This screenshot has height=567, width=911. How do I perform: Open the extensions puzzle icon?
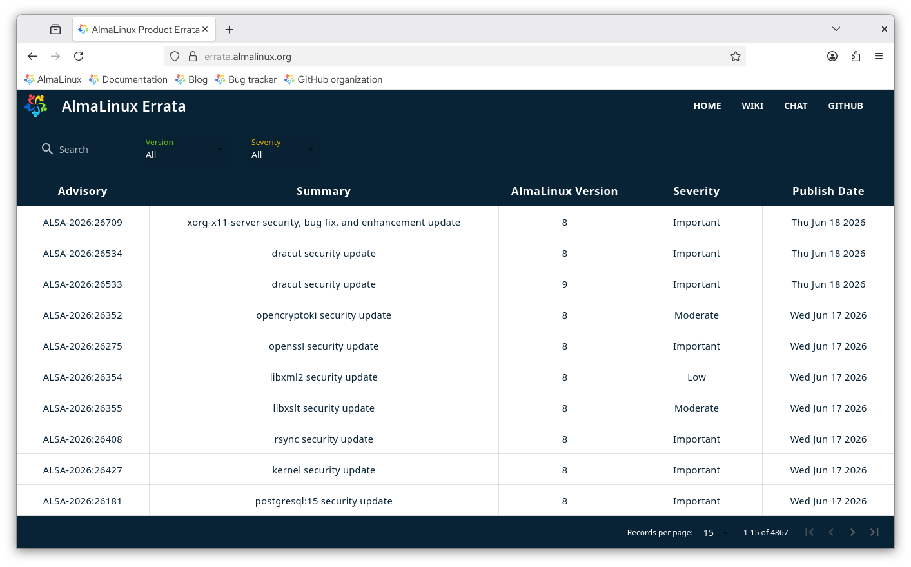[x=856, y=56]
